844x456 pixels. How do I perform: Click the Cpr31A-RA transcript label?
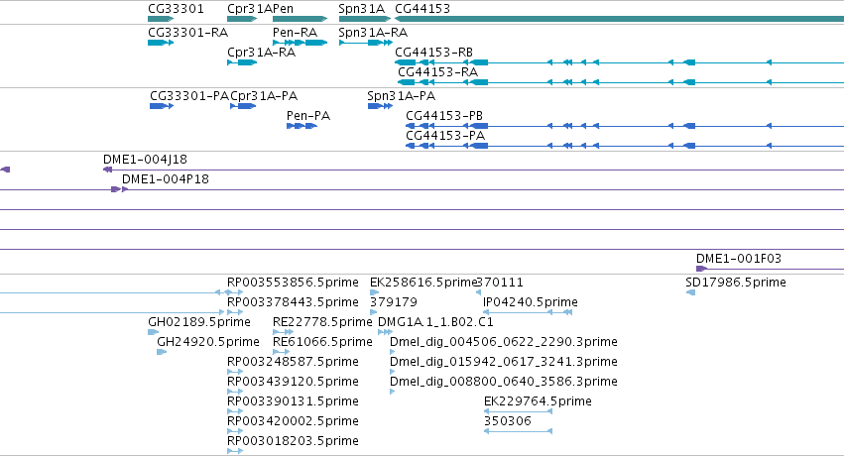pos(261,53)
